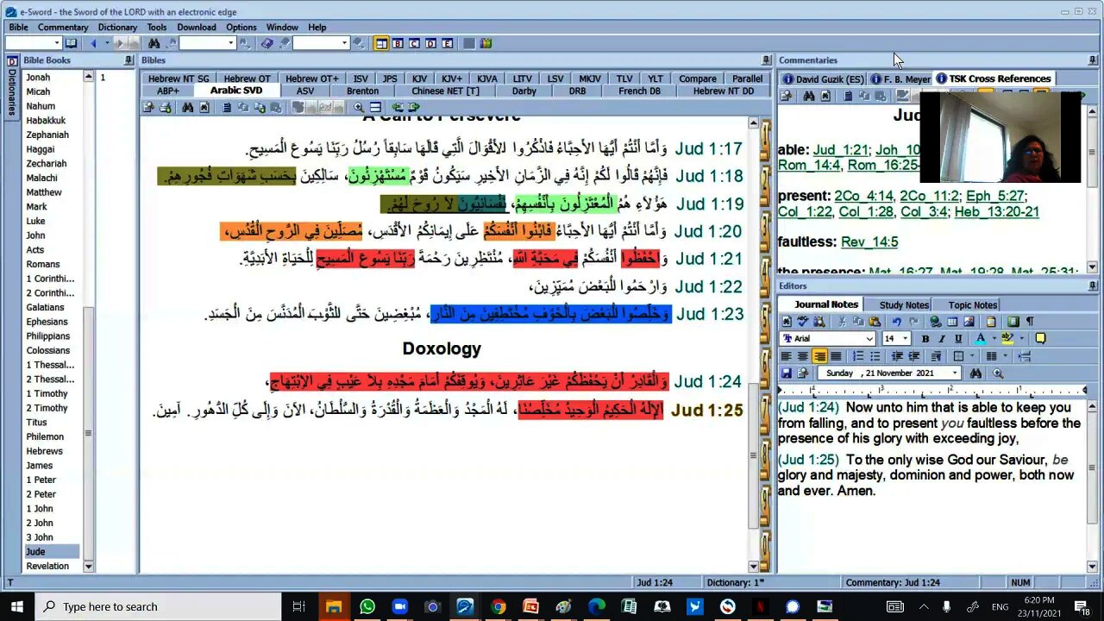Open the Commentary menu

click(x=63, y=28)
